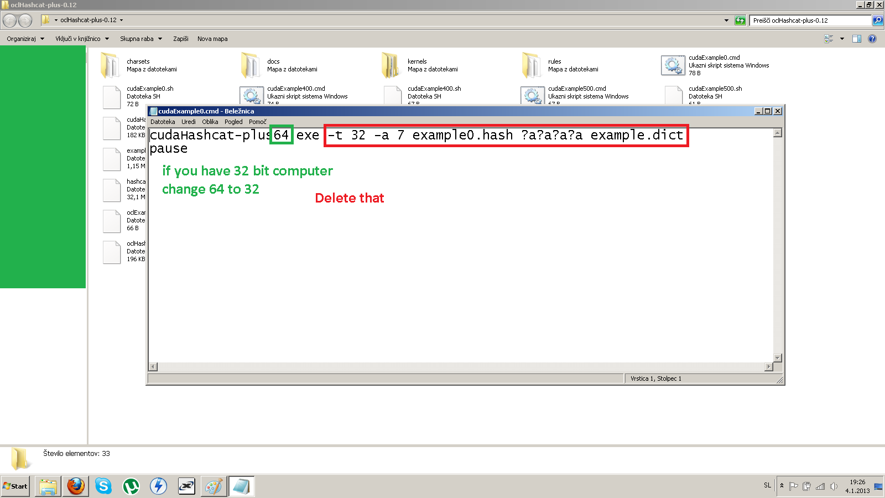The height and width of the screenshot is (498, 885).
Task: Click Notepad vertical scrollbar down arrow
Action: pyautogui.click(x=778, y=358)
